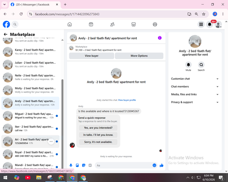Screen dimensions: 228x182
Task: Go to Facebook Home icon
Action: (70, 24)
